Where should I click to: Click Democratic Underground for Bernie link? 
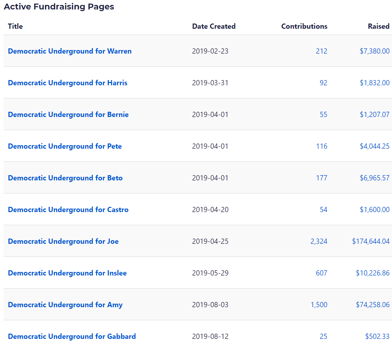68,114
